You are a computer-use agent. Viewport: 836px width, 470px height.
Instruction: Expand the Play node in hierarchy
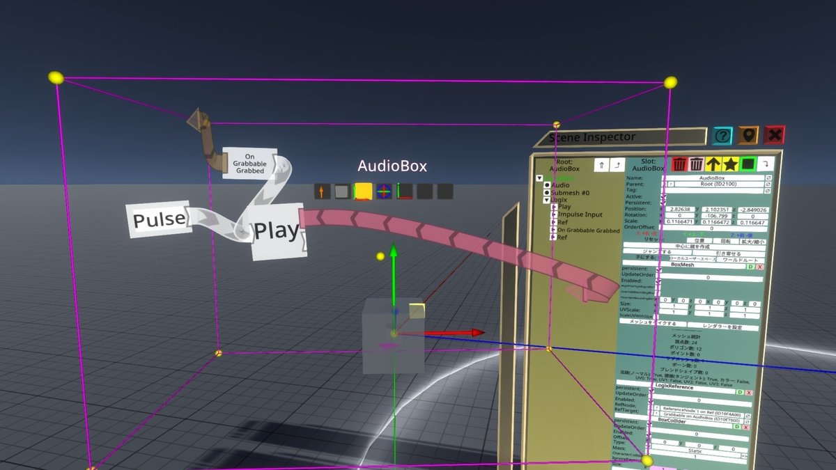tap(554, 207)
